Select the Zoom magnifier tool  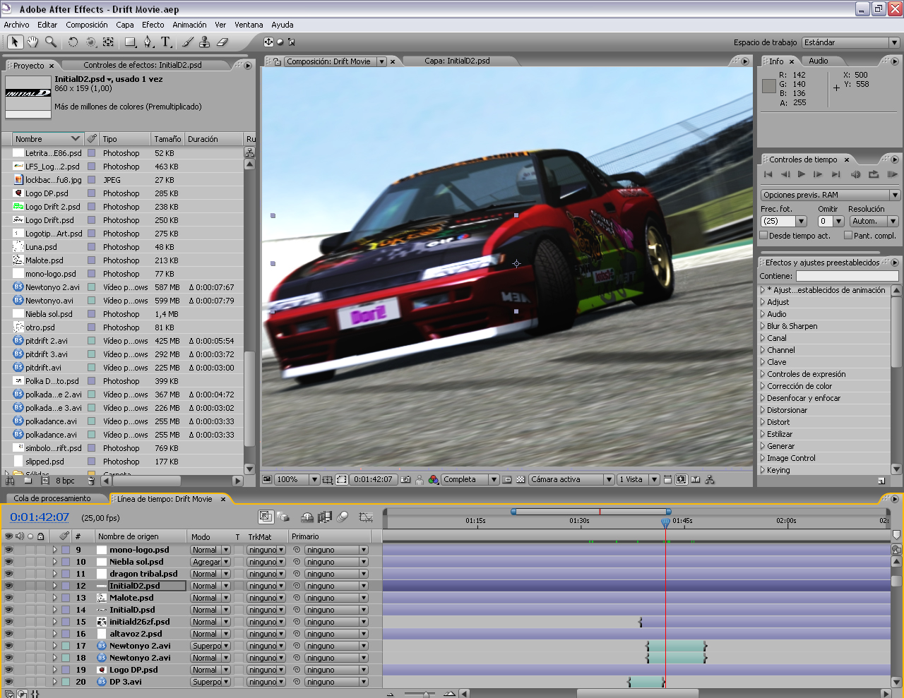(x=50, y=42)
